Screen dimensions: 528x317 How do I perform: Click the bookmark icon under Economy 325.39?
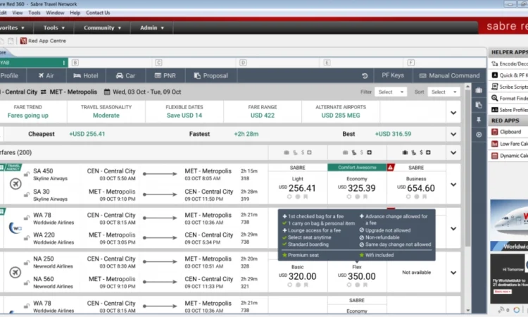(x=365, y=197)
